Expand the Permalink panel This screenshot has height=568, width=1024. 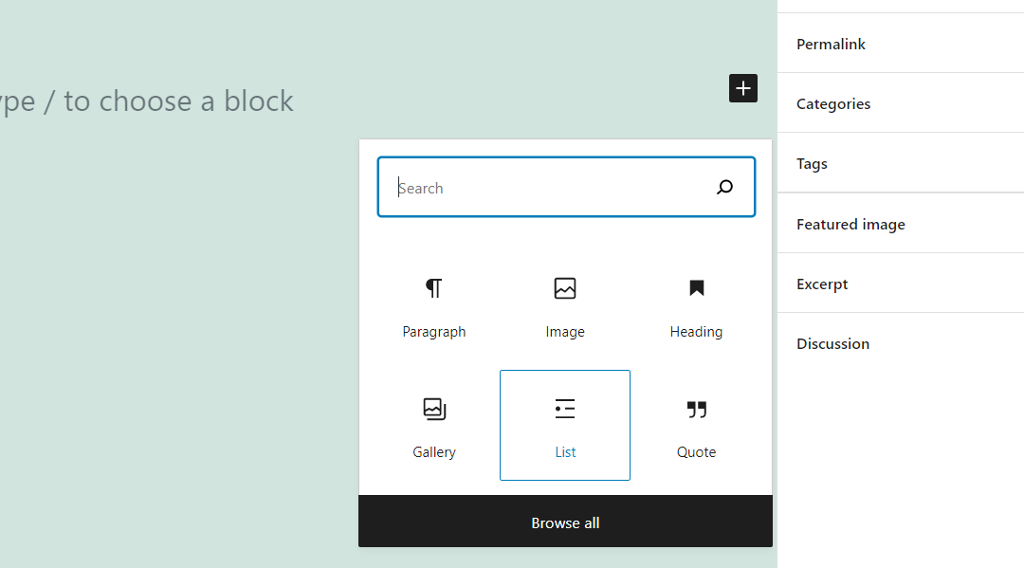pos(831,44)
